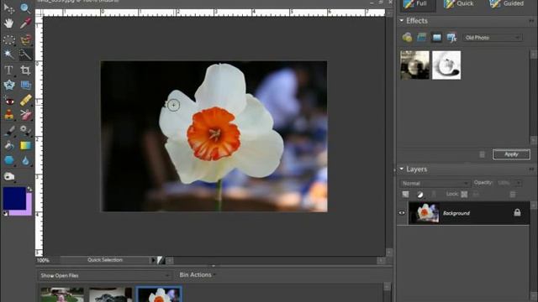538x302 pixels.
Task: Select the Magic Wand tool
Action: point(9,54)
